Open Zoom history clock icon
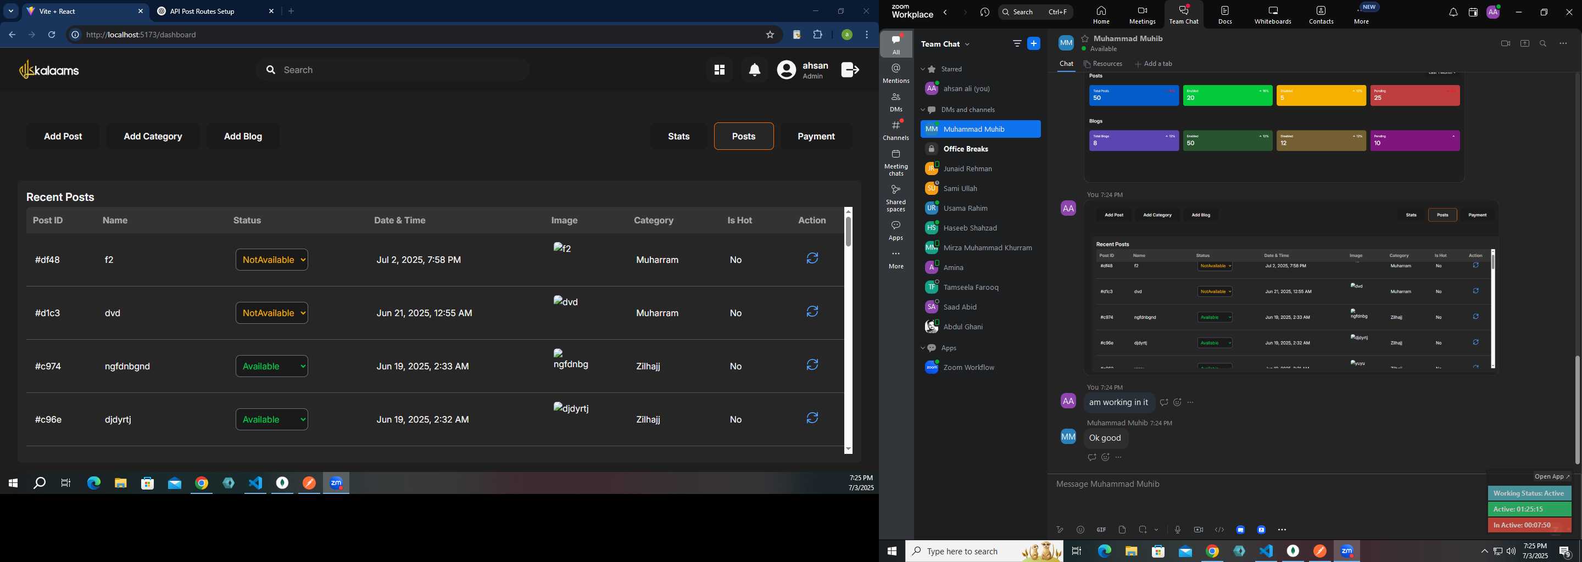The width and height of the screenshot is (1582, 562). coord(985,12)
